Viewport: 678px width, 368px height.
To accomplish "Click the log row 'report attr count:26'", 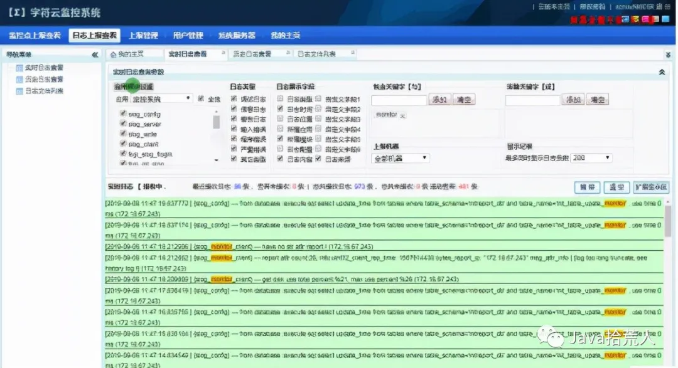I will click(x=384, y=263).
